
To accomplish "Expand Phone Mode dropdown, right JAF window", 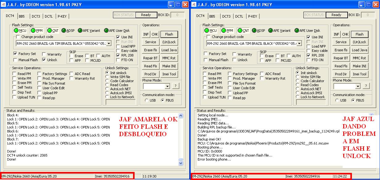I will pos(358,86).
